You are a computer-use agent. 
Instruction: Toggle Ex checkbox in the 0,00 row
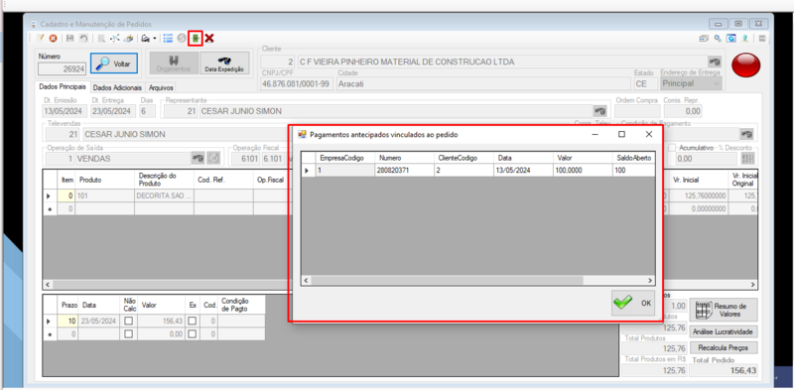(x=193, y=334)
